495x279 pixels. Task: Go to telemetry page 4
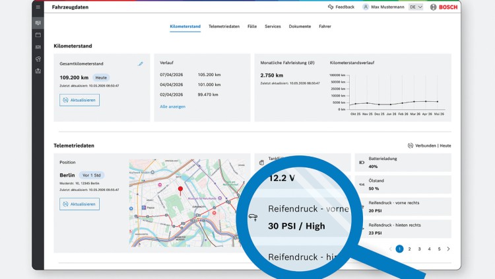coord(429,249)
